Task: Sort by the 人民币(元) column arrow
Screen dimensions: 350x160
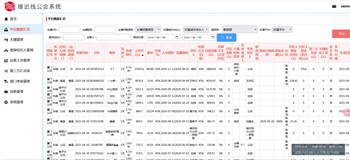Action: point(143,55)
